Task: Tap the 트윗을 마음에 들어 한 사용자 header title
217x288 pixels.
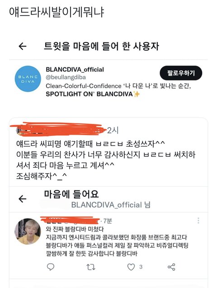Action: tap(101, 46)
